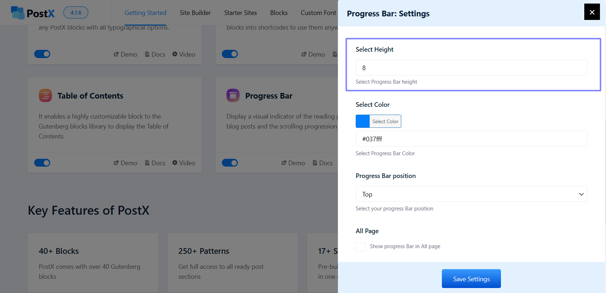Open Docs link in Table of Contents card
Image resolution: width=606 pixels, height=293 pixels.
tap(155, 163)
